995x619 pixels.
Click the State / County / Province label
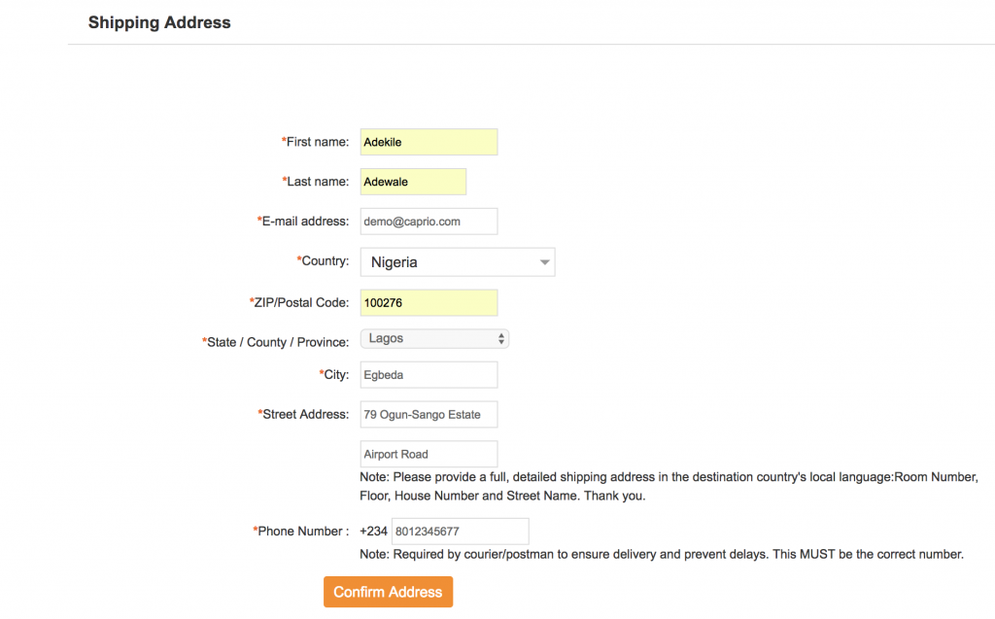pyautogui.click(x=275, y=342)
